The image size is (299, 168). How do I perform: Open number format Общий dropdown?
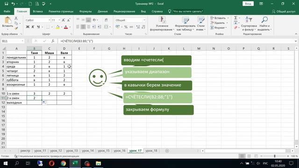click(144, 20)
